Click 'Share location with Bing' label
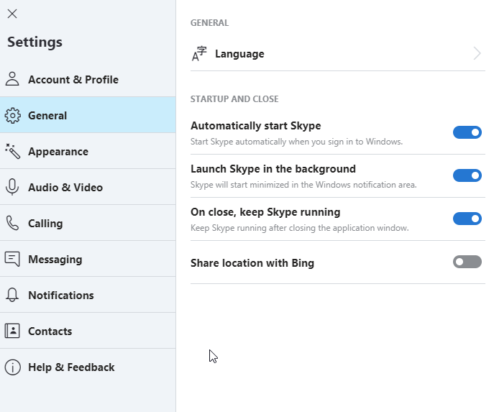494x412 pixels. coord(252,263)
